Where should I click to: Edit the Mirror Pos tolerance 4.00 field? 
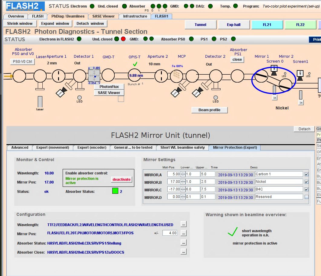click(x=170, y=233)
